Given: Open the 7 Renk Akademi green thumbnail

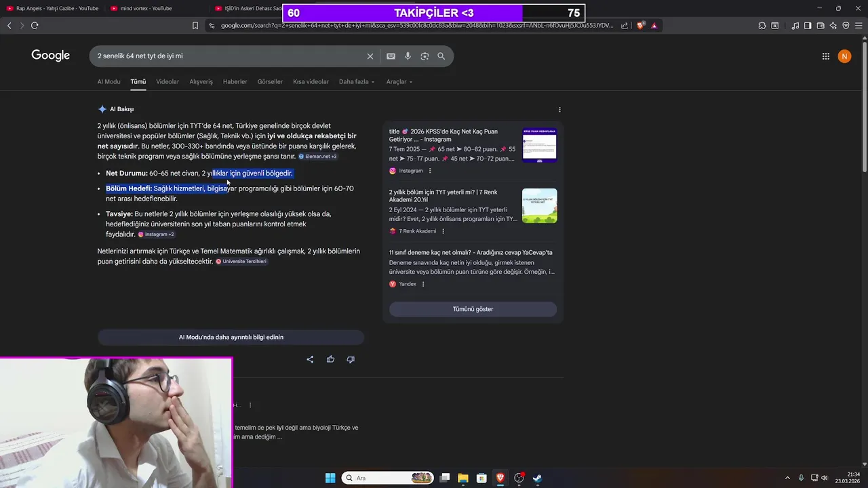Looking at the screenshot, I should click(x=539, y=206).
